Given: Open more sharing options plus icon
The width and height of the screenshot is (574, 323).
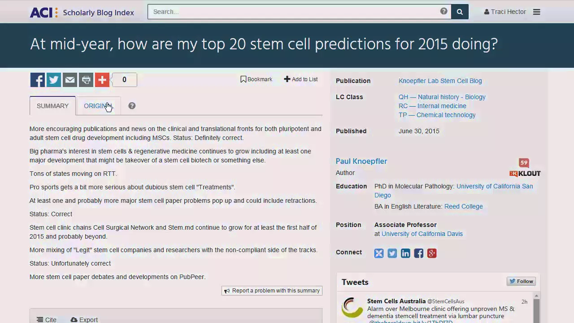Looking at the screenshot, I should pos(102,80).
